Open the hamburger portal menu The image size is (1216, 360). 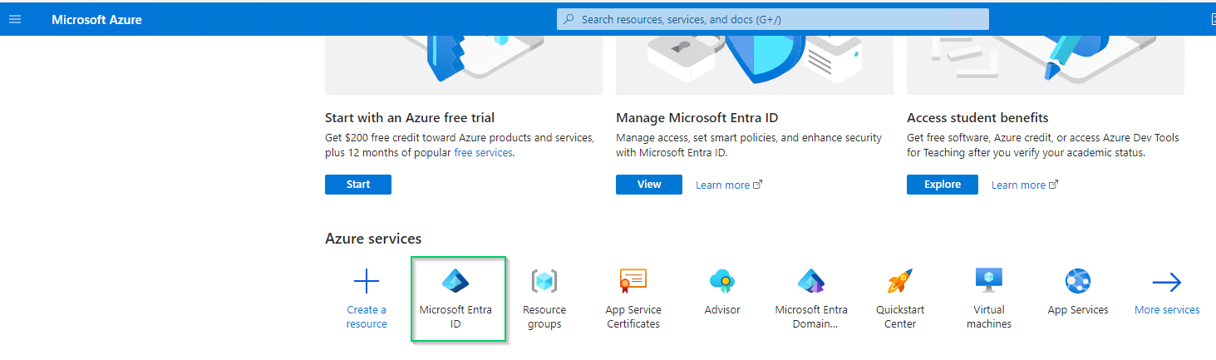coord(15,19)
